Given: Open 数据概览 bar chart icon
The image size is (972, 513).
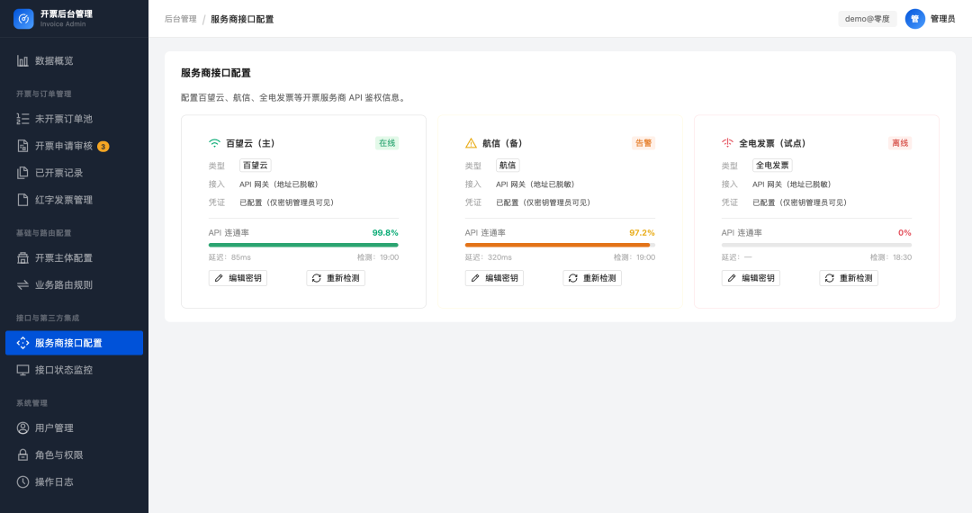Looking at the screenshot, I should [x=22, y=60].
